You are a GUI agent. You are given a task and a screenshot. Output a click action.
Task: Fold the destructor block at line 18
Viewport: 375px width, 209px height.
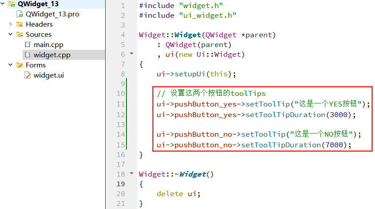tap(131, 174)
